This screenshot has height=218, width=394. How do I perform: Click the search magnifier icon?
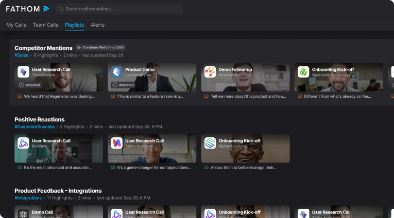[x=61, y=9]
